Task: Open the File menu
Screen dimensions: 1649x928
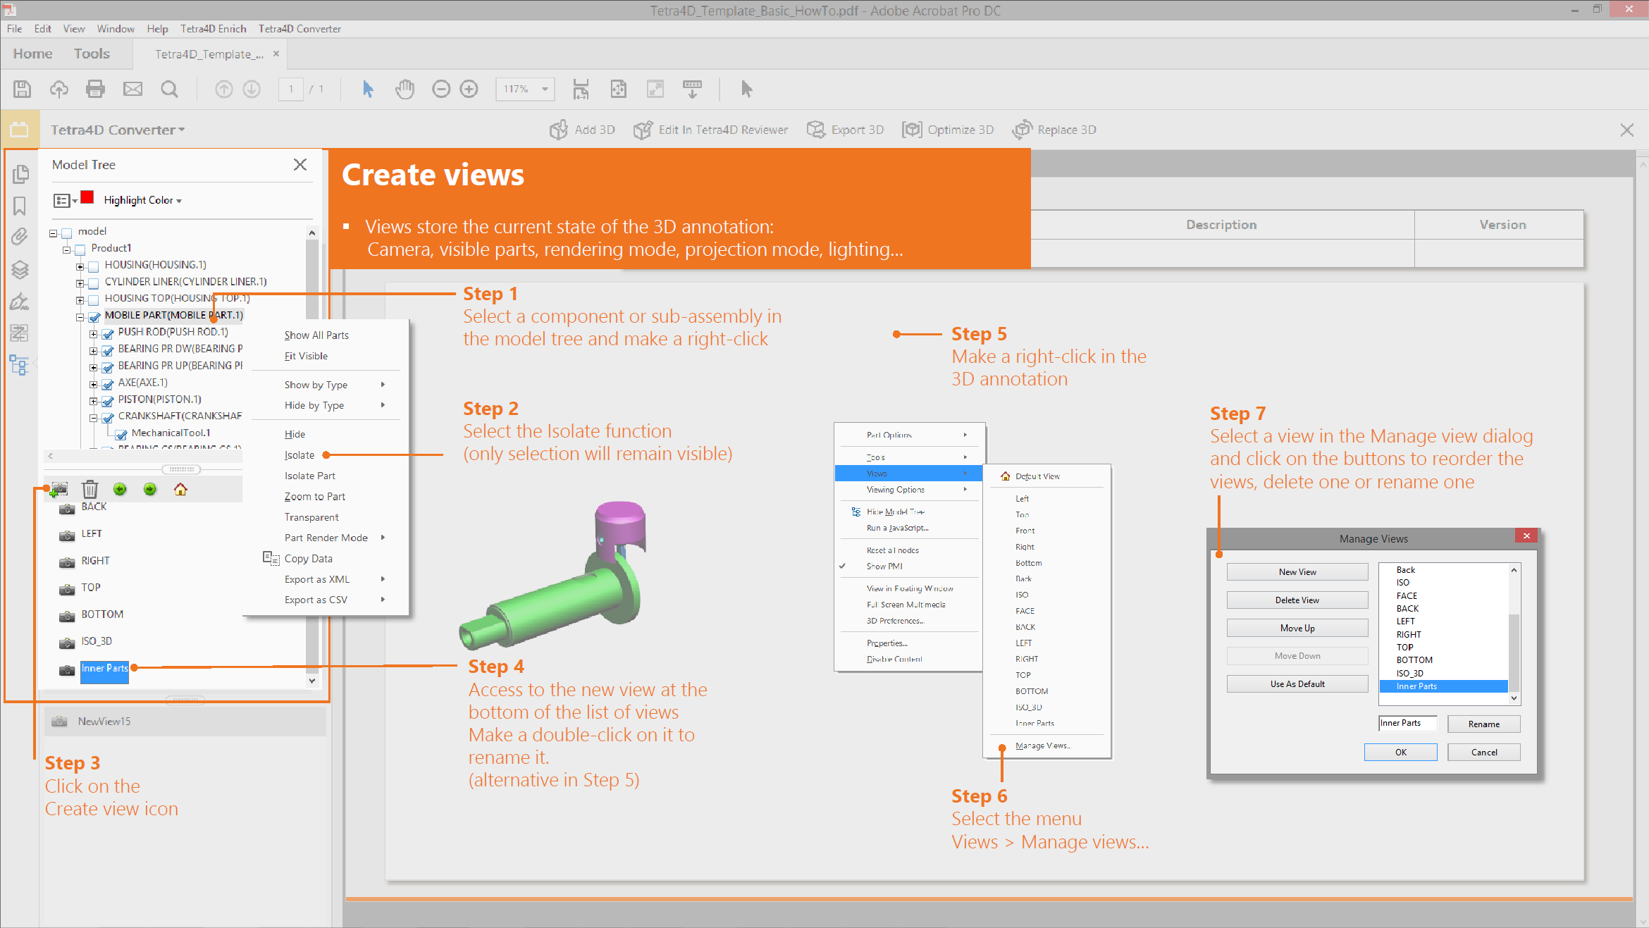Action: [x=15, y=29]
